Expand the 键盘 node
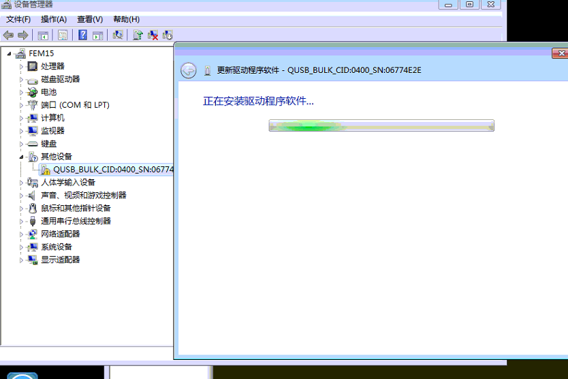This screenshot has height=379, width=568. (21, 144)
